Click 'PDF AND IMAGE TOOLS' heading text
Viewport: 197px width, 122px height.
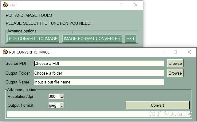(x=29, y=15)
